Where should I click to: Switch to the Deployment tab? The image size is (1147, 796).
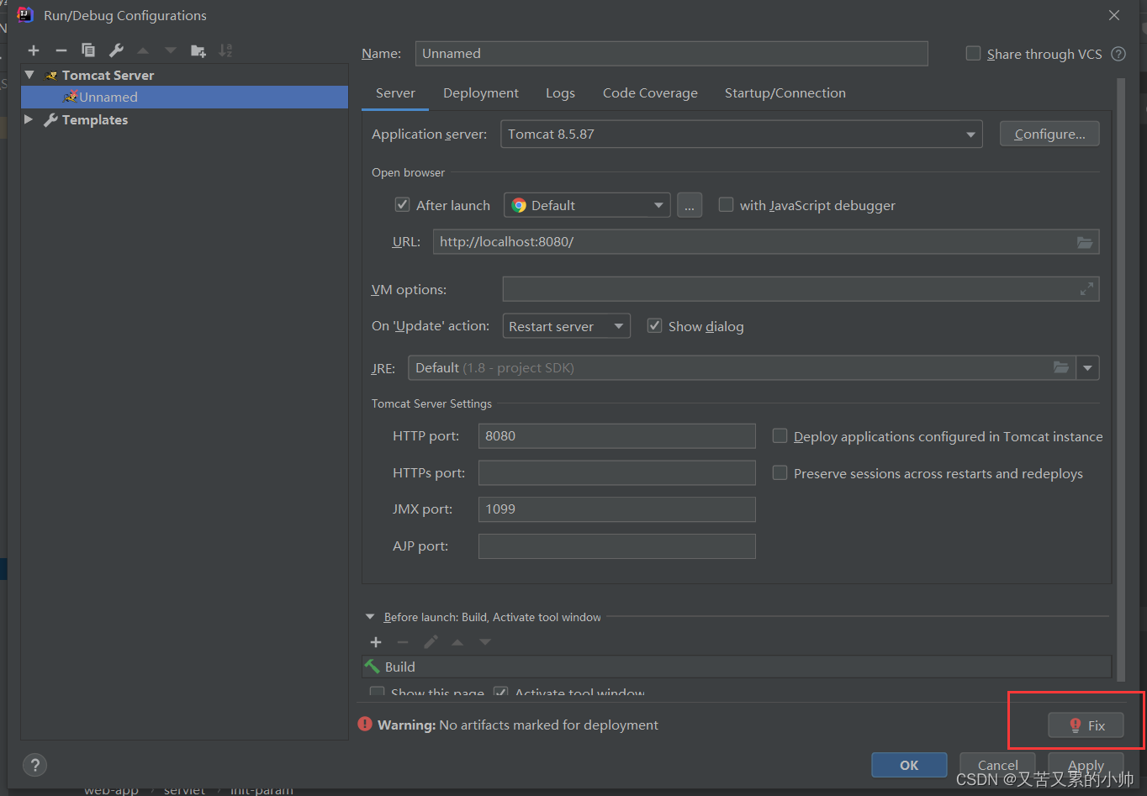[x=481, y=93]
